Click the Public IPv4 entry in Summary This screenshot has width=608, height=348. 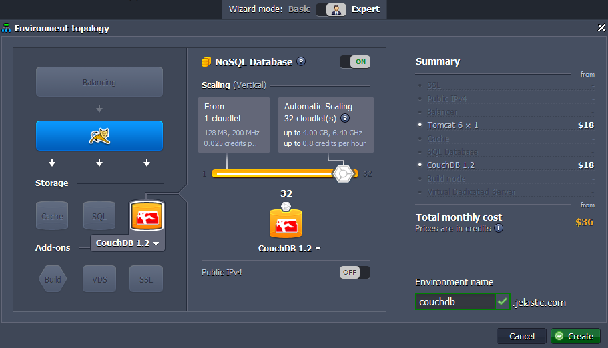(505, 99)
